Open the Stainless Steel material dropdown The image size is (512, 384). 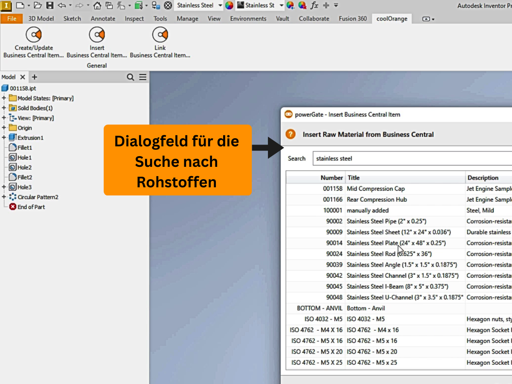click(220, 6)
